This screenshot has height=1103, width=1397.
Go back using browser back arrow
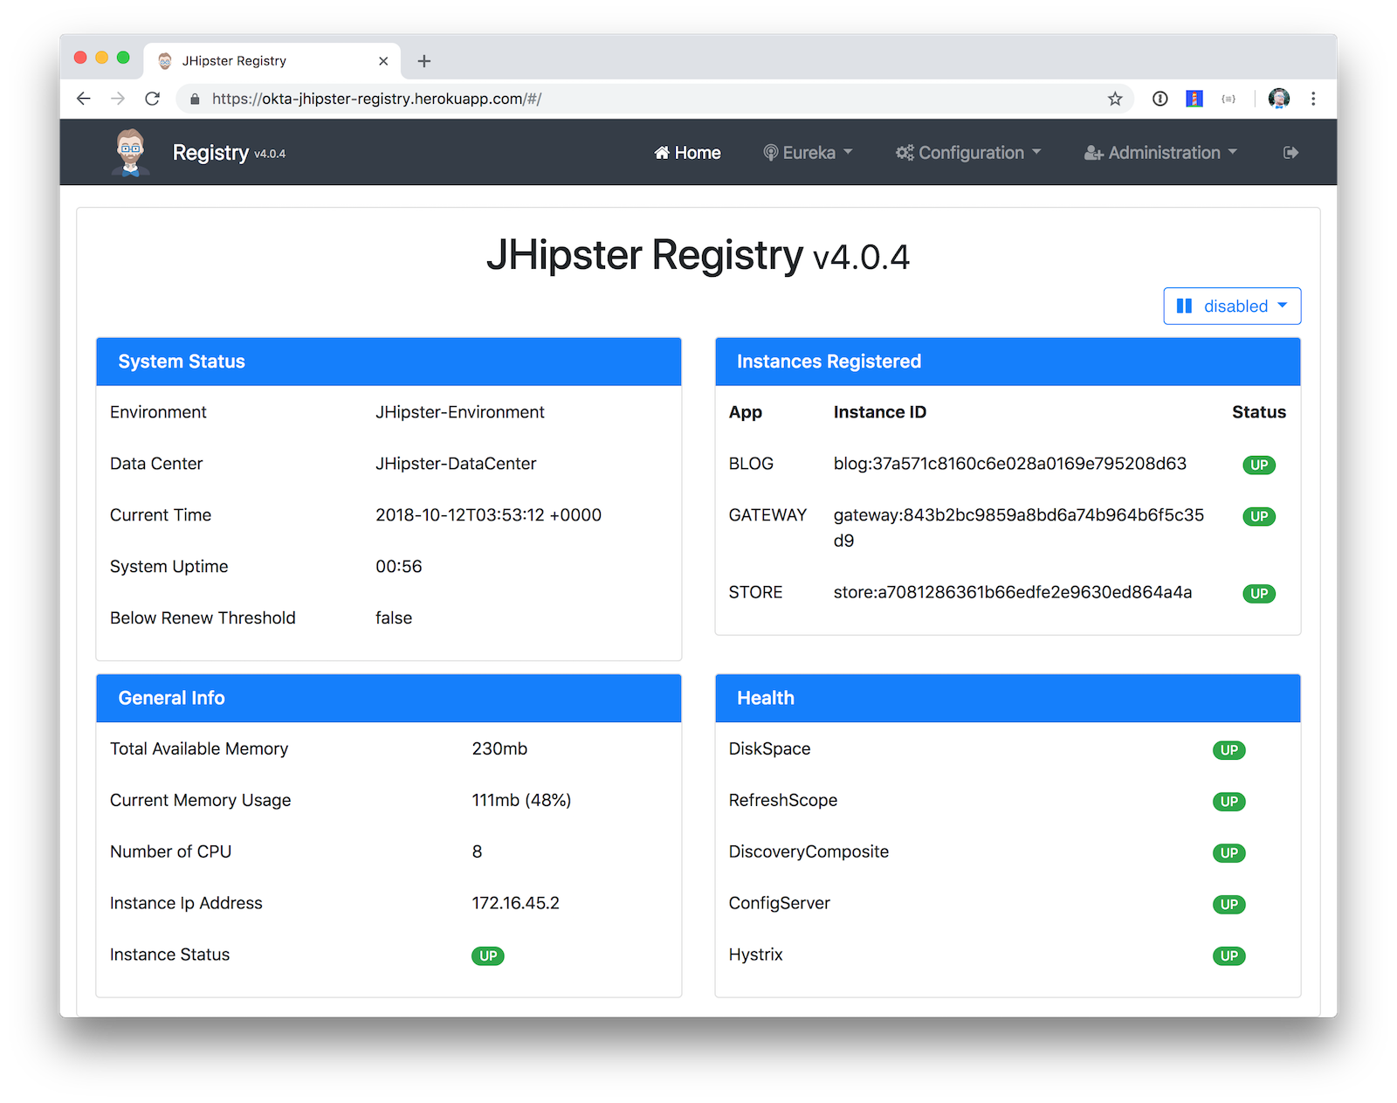84,99
